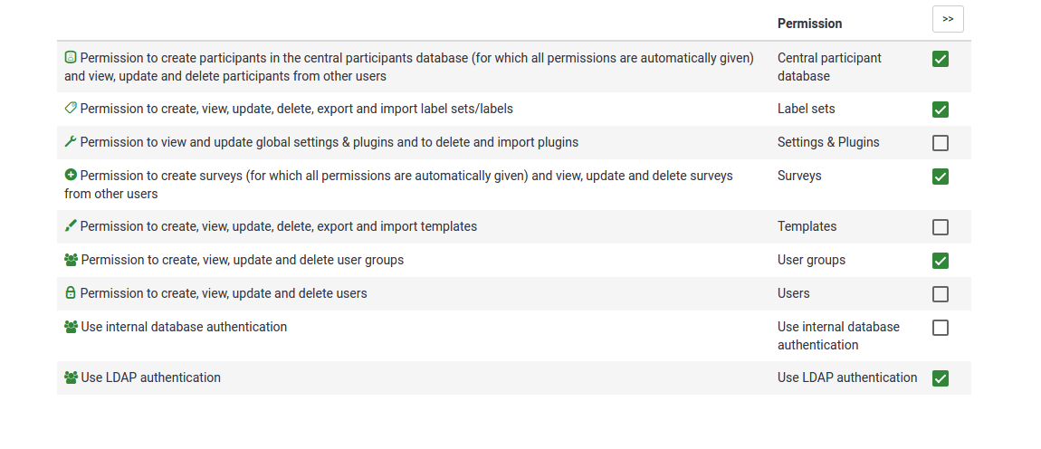1041x449 pixels.
Task: Tick the Users permission checkbox
Action: [x=941, y=294]
